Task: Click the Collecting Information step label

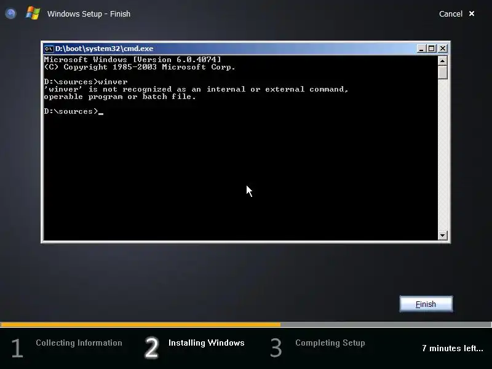Action: pyautogui.click(x=79, y=343)
